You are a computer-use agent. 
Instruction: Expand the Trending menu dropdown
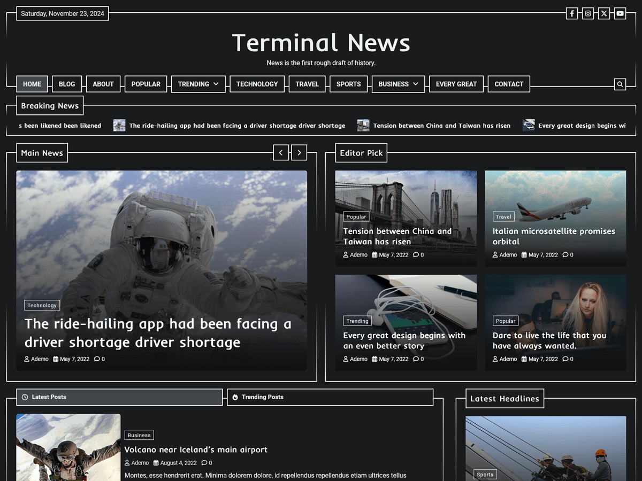(216, 84)
